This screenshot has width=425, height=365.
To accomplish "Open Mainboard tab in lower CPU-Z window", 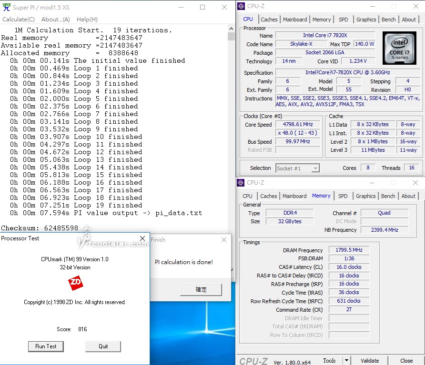I will [x=294, y=196].
